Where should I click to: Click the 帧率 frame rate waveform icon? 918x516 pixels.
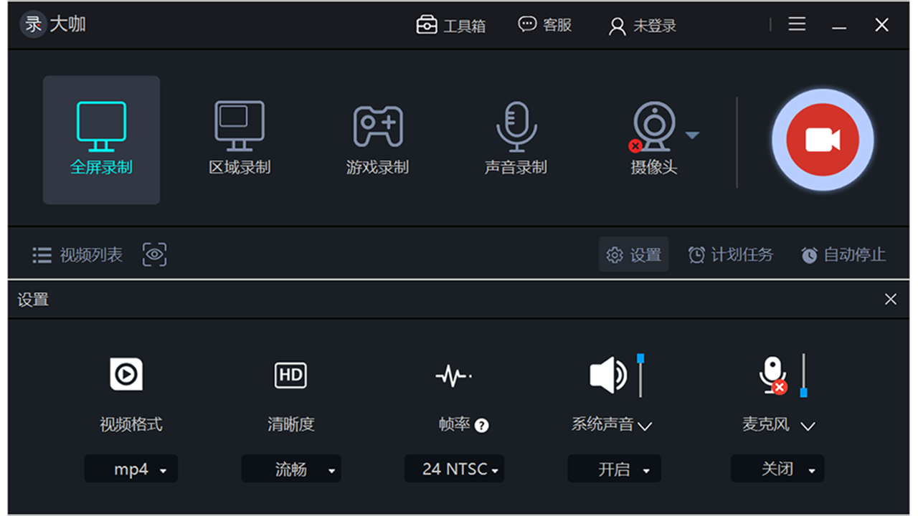(x=454, y=375)
